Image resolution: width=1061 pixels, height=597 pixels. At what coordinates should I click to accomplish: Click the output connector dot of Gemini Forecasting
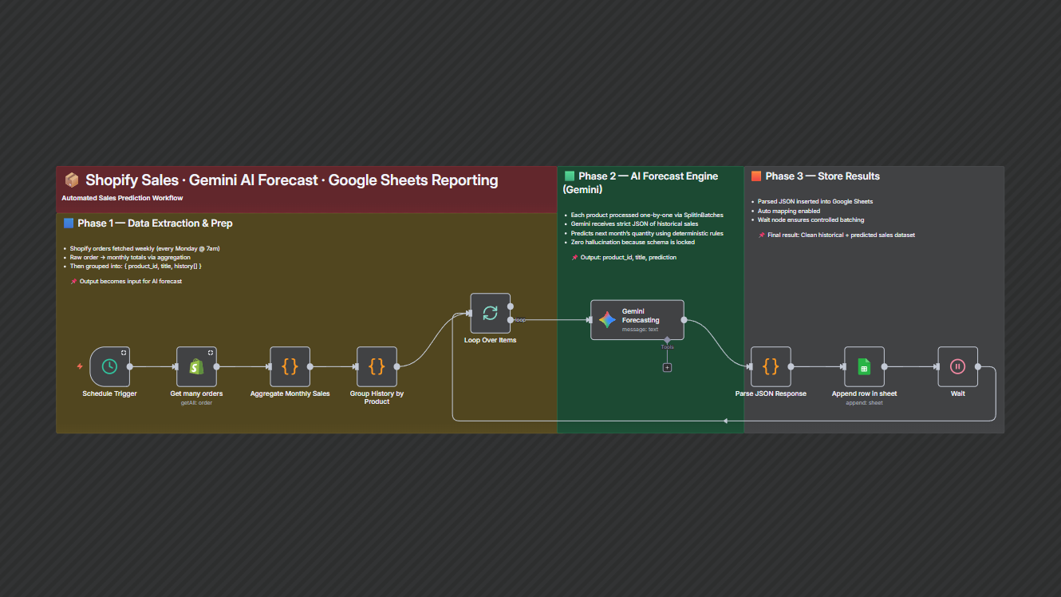[x=683, y=319]
